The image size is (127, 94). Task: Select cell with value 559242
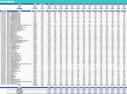pos(35,8)
